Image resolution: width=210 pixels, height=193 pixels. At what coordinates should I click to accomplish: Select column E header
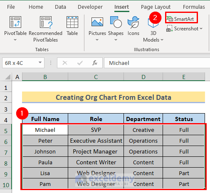pyautogui.click(x=184, y=77)
